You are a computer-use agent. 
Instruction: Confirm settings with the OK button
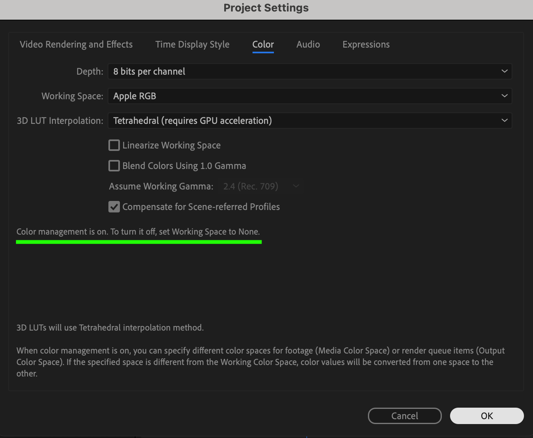[x=487, y=416]
